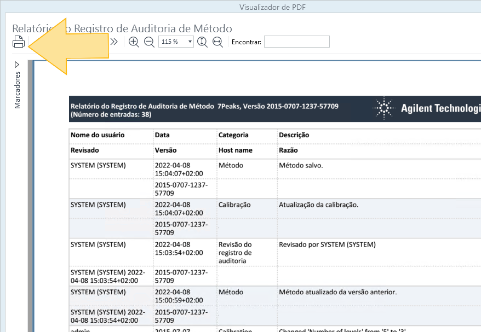Select date 15:03:54 in the Revisão row
This screenshot has height=332, width=481.
point(179,249)
